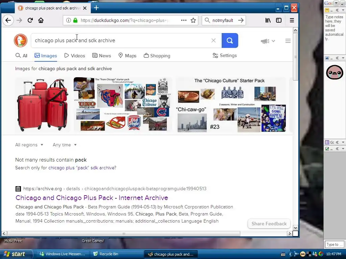Screen dimensions: 346x259
Task: Switch to the Images tab
Action: (46, 56)
